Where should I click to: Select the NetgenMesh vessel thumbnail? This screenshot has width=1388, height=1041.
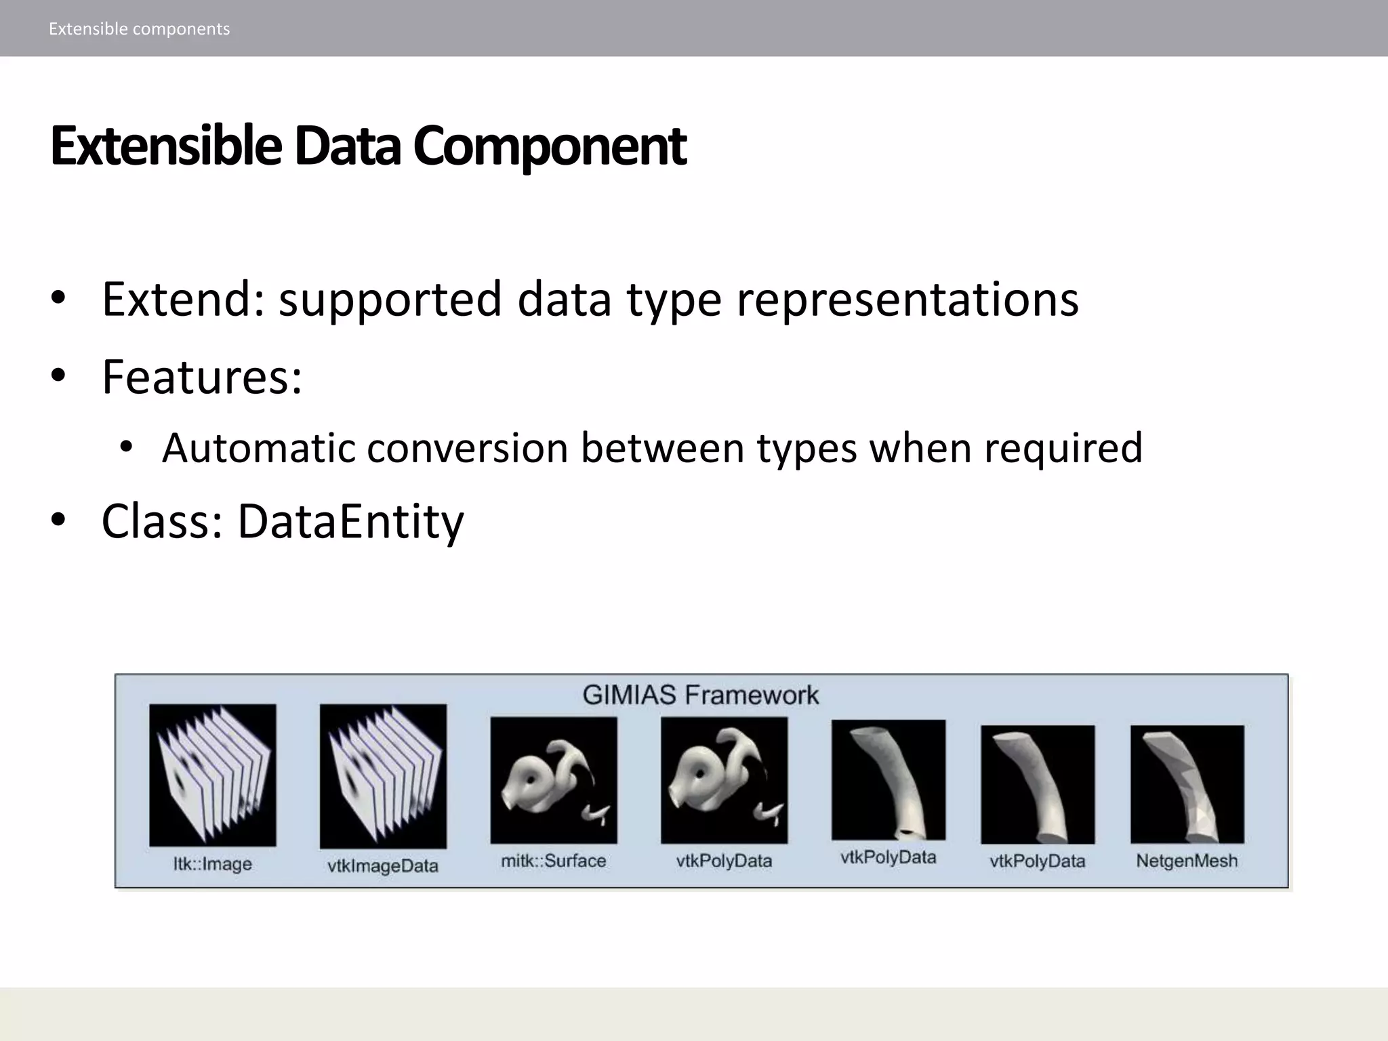click(x=1187, y=784)
